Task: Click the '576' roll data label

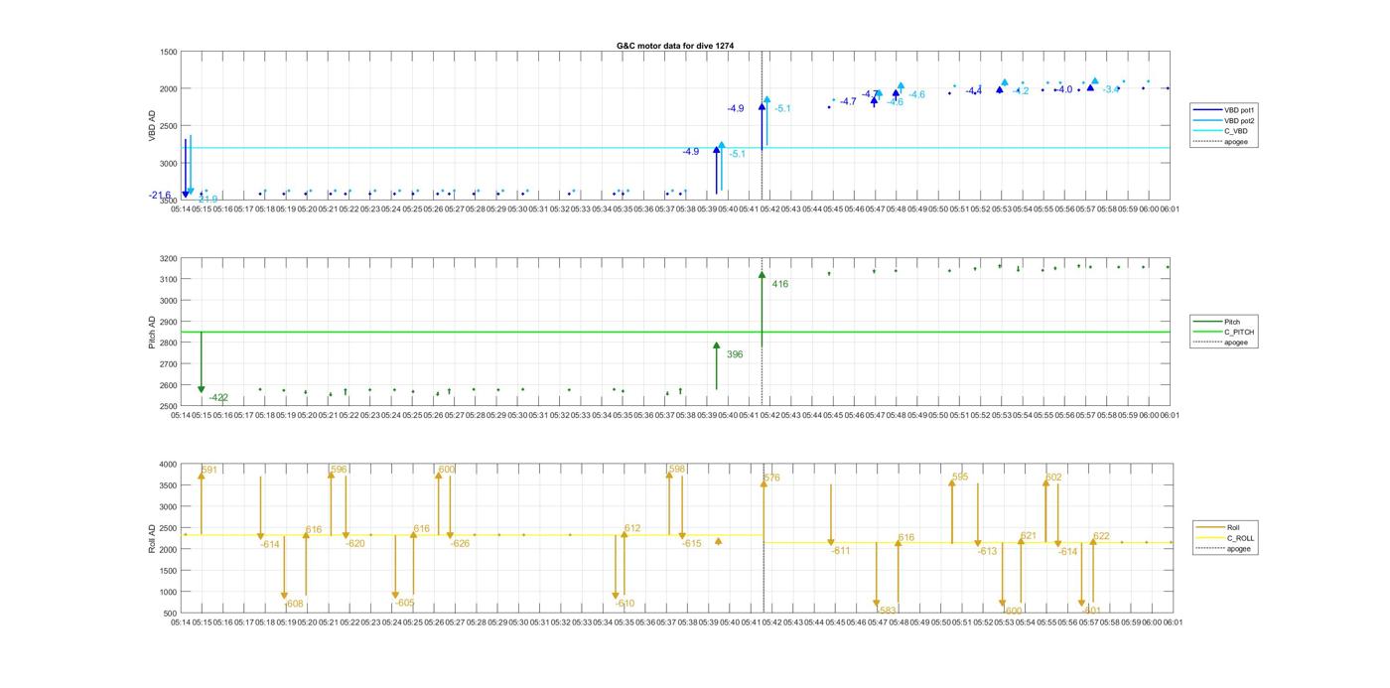Action: 771,479
